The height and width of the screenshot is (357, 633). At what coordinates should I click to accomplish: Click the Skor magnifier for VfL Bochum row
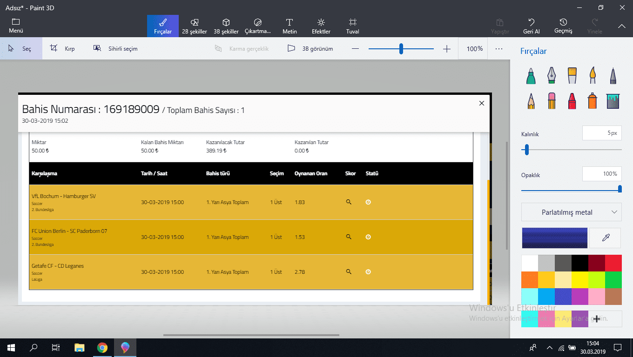click(x=348, y=202)
